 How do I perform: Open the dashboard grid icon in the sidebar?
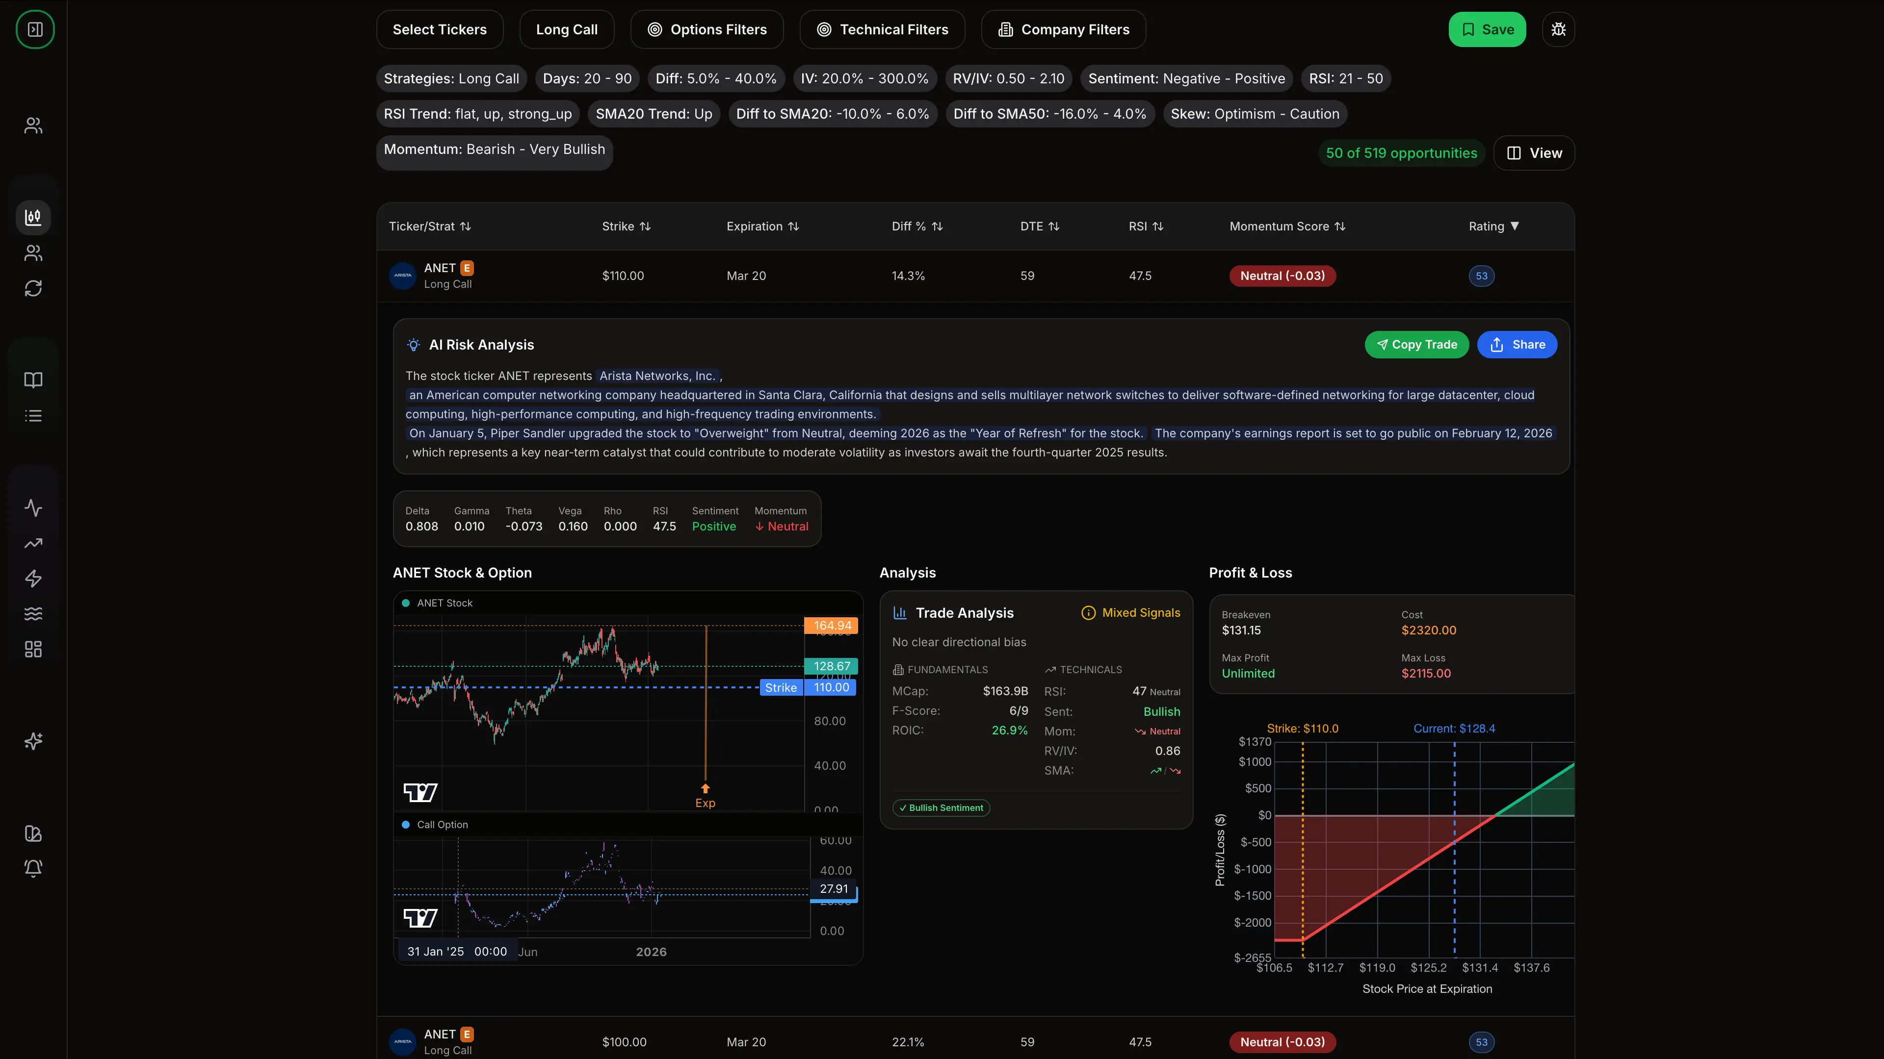(34, 649)
